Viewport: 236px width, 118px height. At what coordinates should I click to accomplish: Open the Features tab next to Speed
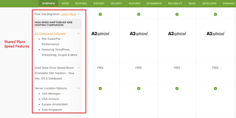coord(81,3)
